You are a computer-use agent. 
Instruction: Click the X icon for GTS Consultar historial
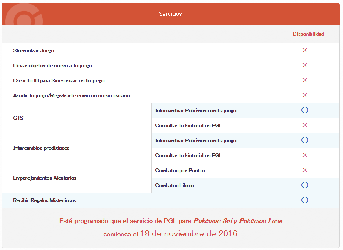click(x=304, y=125)
